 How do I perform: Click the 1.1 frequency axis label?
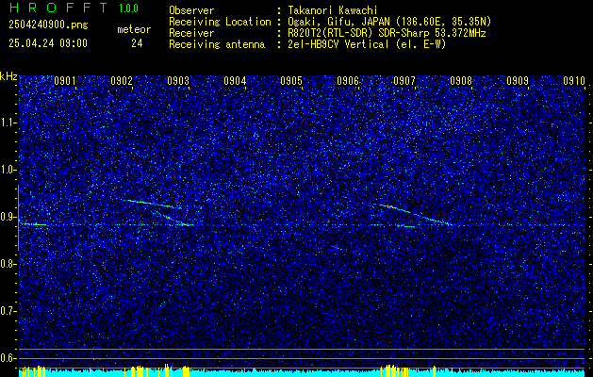pyautogui.click(x=8, y=123)
